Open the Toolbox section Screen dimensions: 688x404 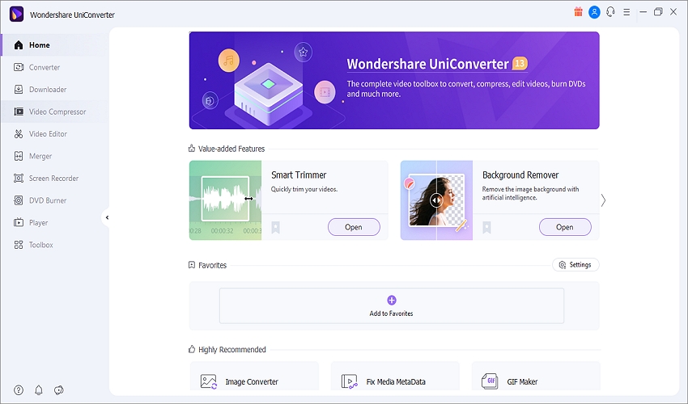(x=54, y=245)
